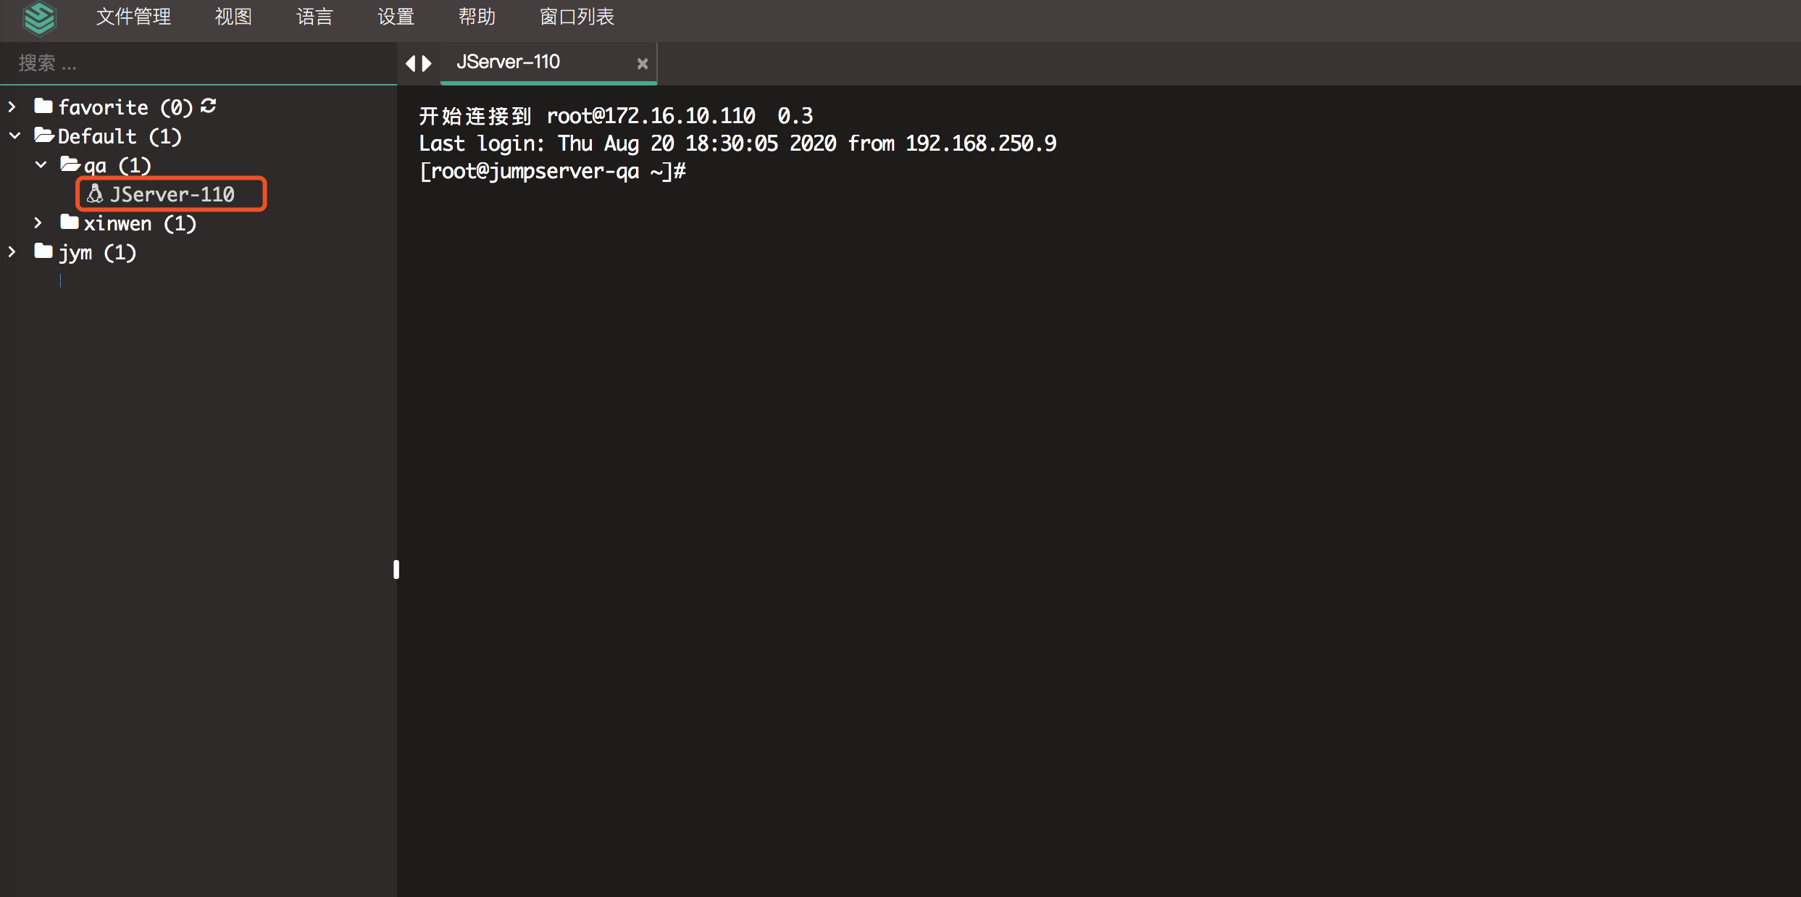Expand the xinwen folder chevron
The width and height of the screenshot is (1801, 897).
pos(38,223)
